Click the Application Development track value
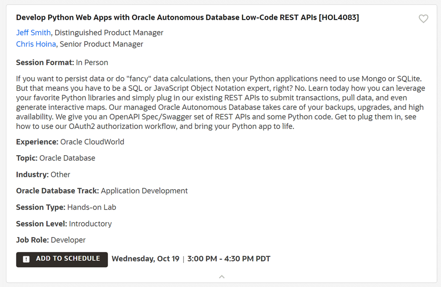This screenshot has width=441, height=287. [144, 191]
